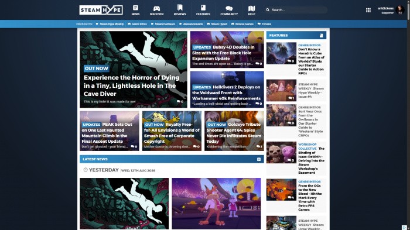This screenshot has height=230, width=410.
Task: Click the FEATURES panel heading
Action: click(x=278, y=36)
